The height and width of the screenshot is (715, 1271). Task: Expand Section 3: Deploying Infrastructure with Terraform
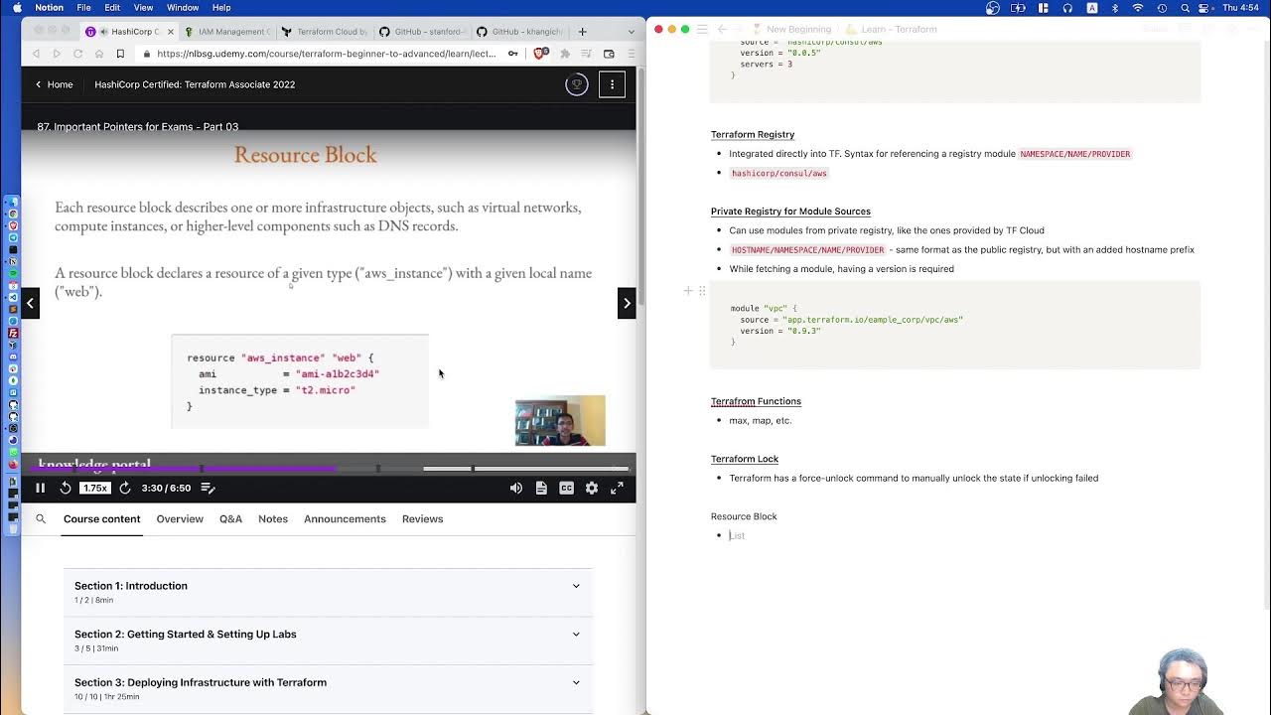(x=328, y=688)
